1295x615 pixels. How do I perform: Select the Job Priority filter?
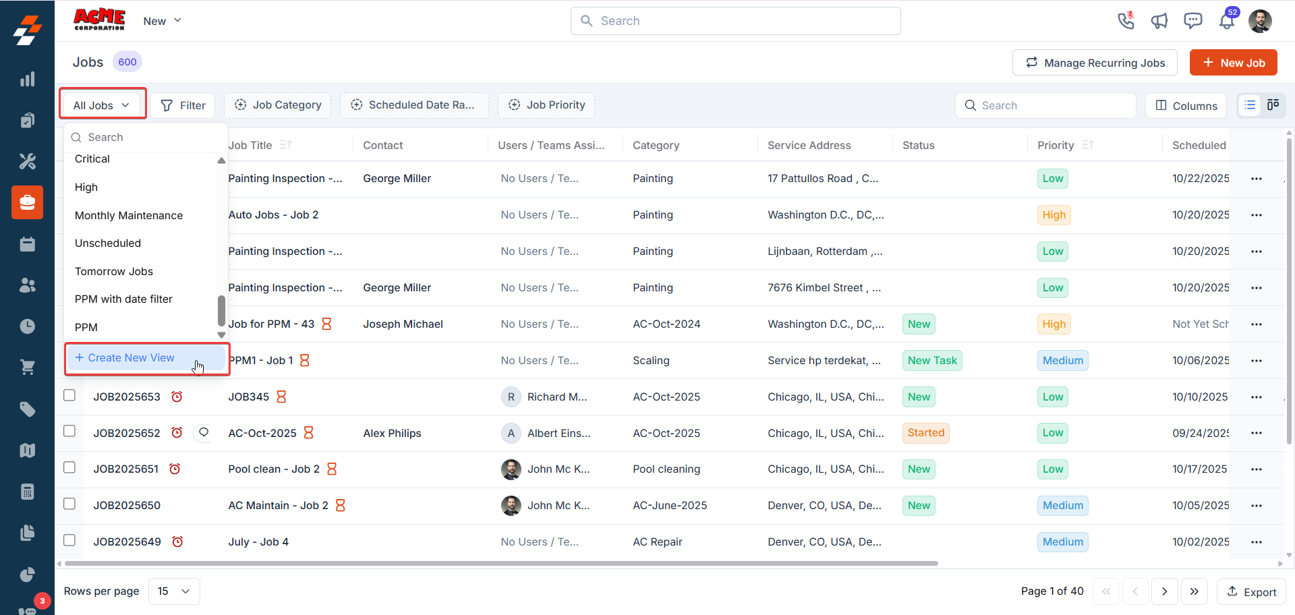pos(546,105)
